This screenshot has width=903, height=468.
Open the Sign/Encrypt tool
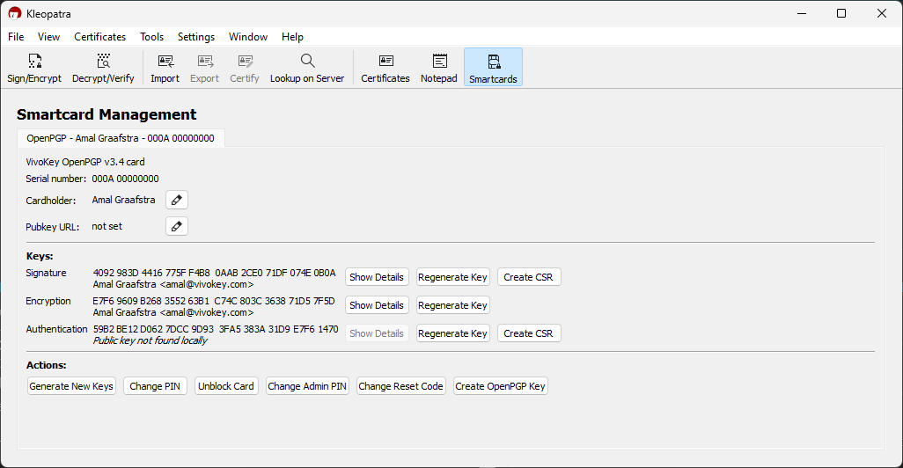coord(34,68)
